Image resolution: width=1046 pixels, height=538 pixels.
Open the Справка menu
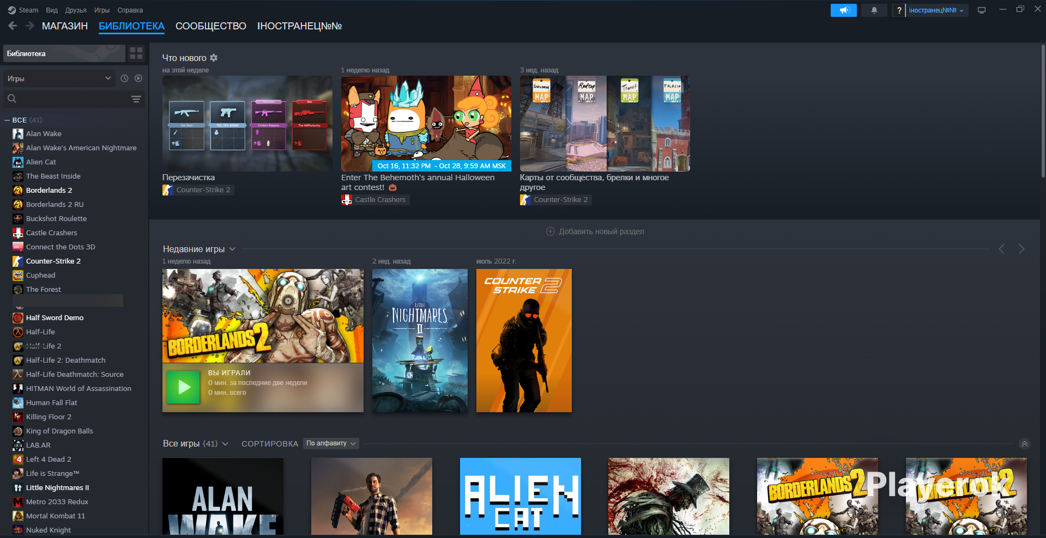(130, 10)
